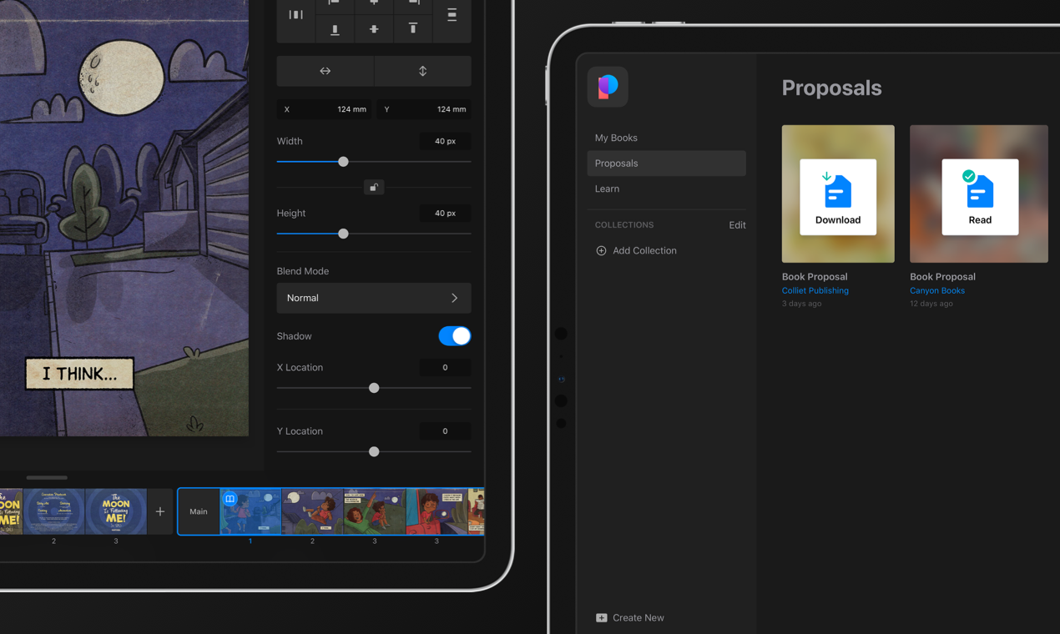The height and width of the screenshot is (634, 1060).
Task: Distribute objects vertically with the stacked-bars icon
Action: (x=452, y=14)
